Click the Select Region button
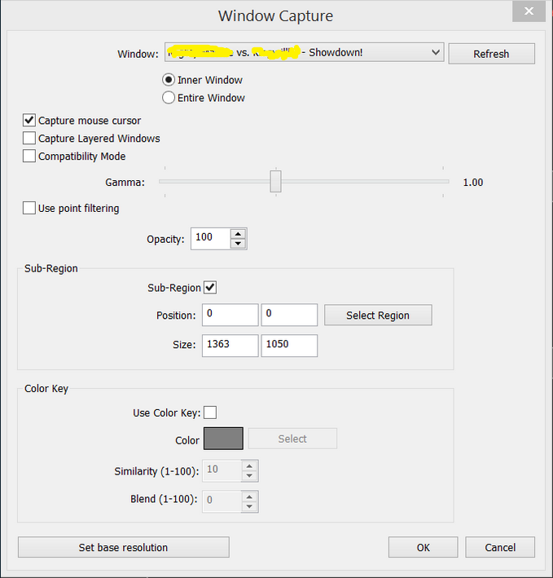Screen dimensions: 553x578 378,315
